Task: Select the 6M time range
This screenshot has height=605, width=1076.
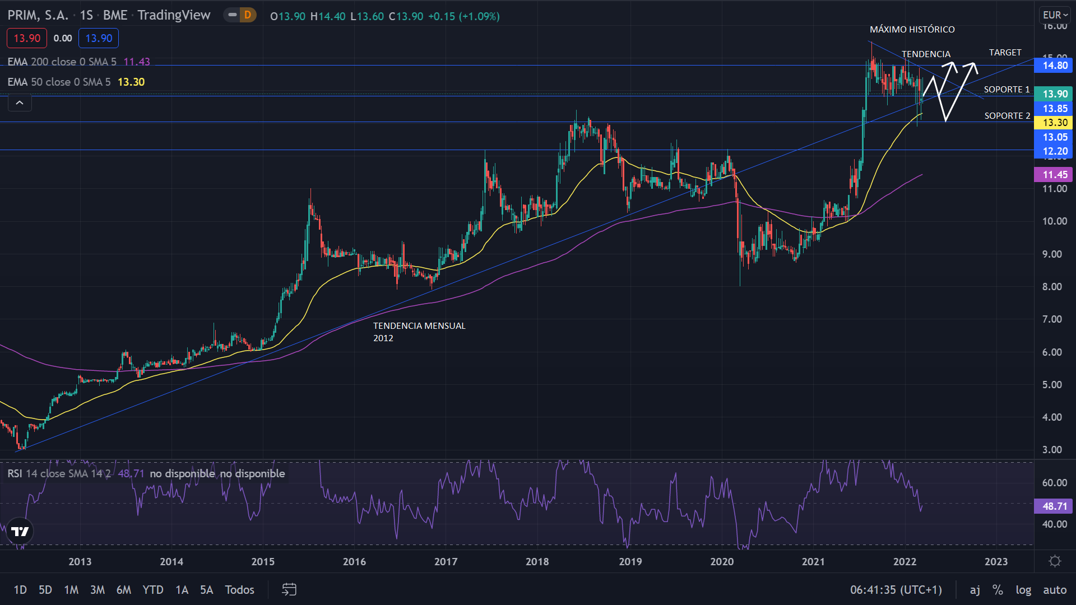Action: (124, 589)
